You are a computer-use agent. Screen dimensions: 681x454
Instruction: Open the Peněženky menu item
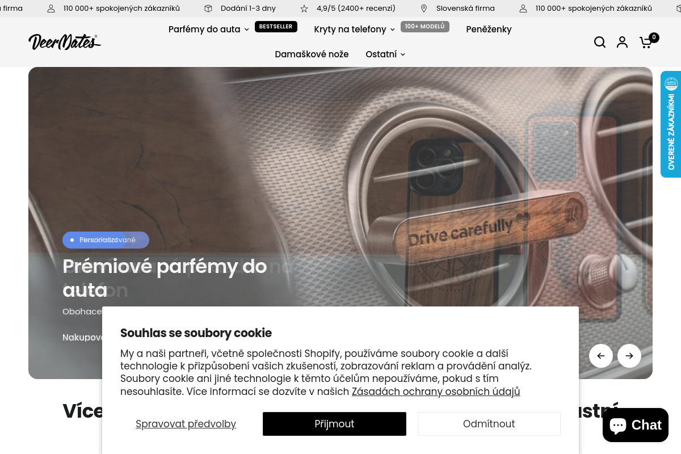(489, 29)
